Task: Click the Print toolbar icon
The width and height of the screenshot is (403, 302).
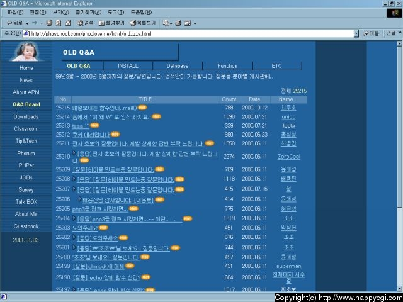Action: (x=178, y=23)
